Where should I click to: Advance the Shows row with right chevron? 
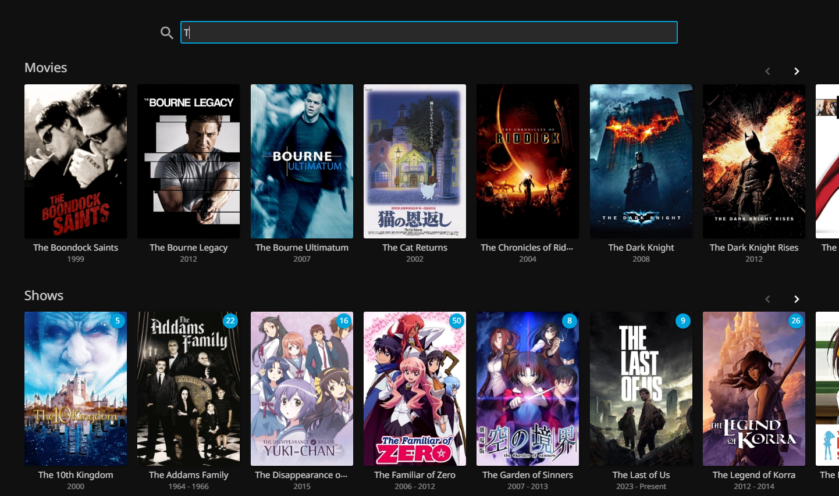(x=797, y=299)
